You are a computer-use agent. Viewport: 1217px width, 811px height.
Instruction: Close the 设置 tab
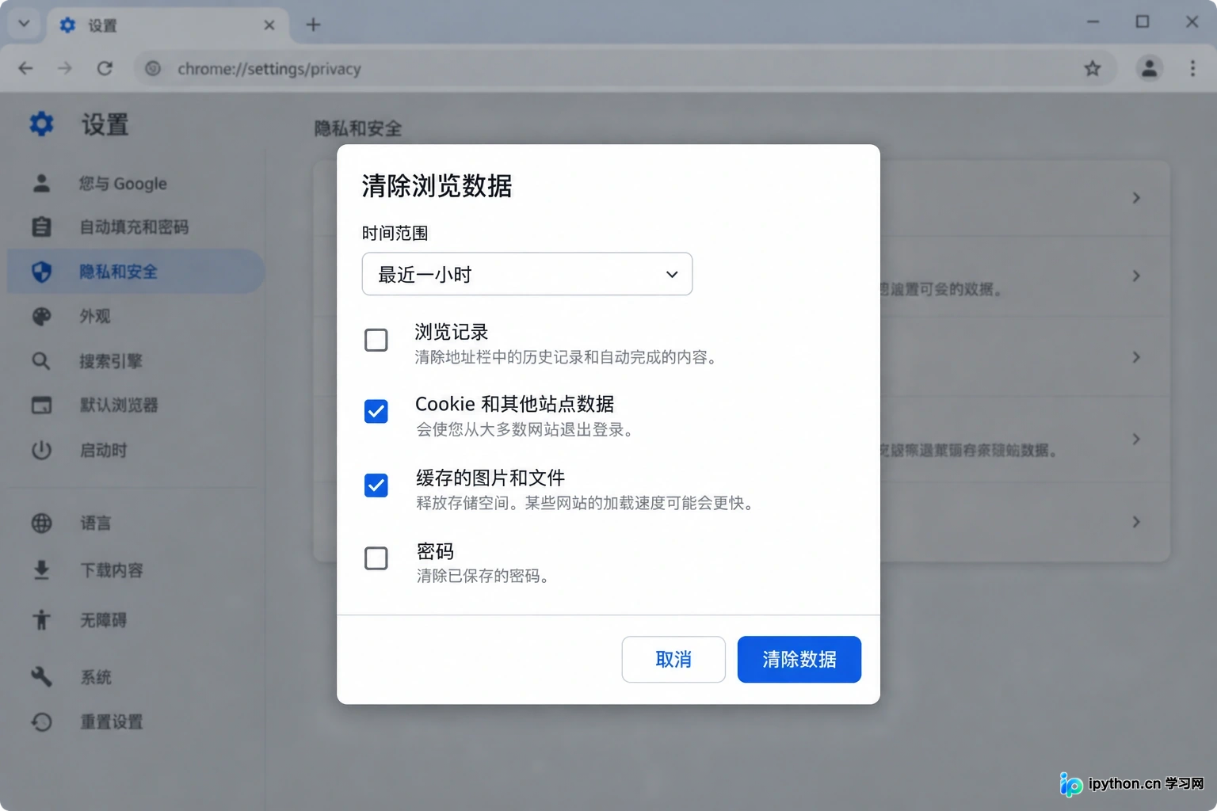pos(269,25)
